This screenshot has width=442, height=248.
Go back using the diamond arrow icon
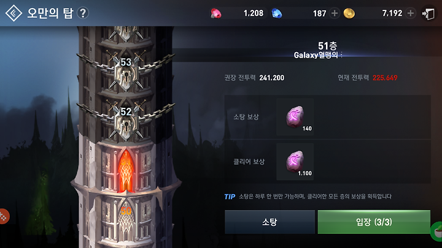click(14, 13)
